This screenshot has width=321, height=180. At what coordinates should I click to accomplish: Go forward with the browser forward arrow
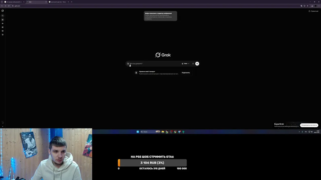click(x=5, y=6)
